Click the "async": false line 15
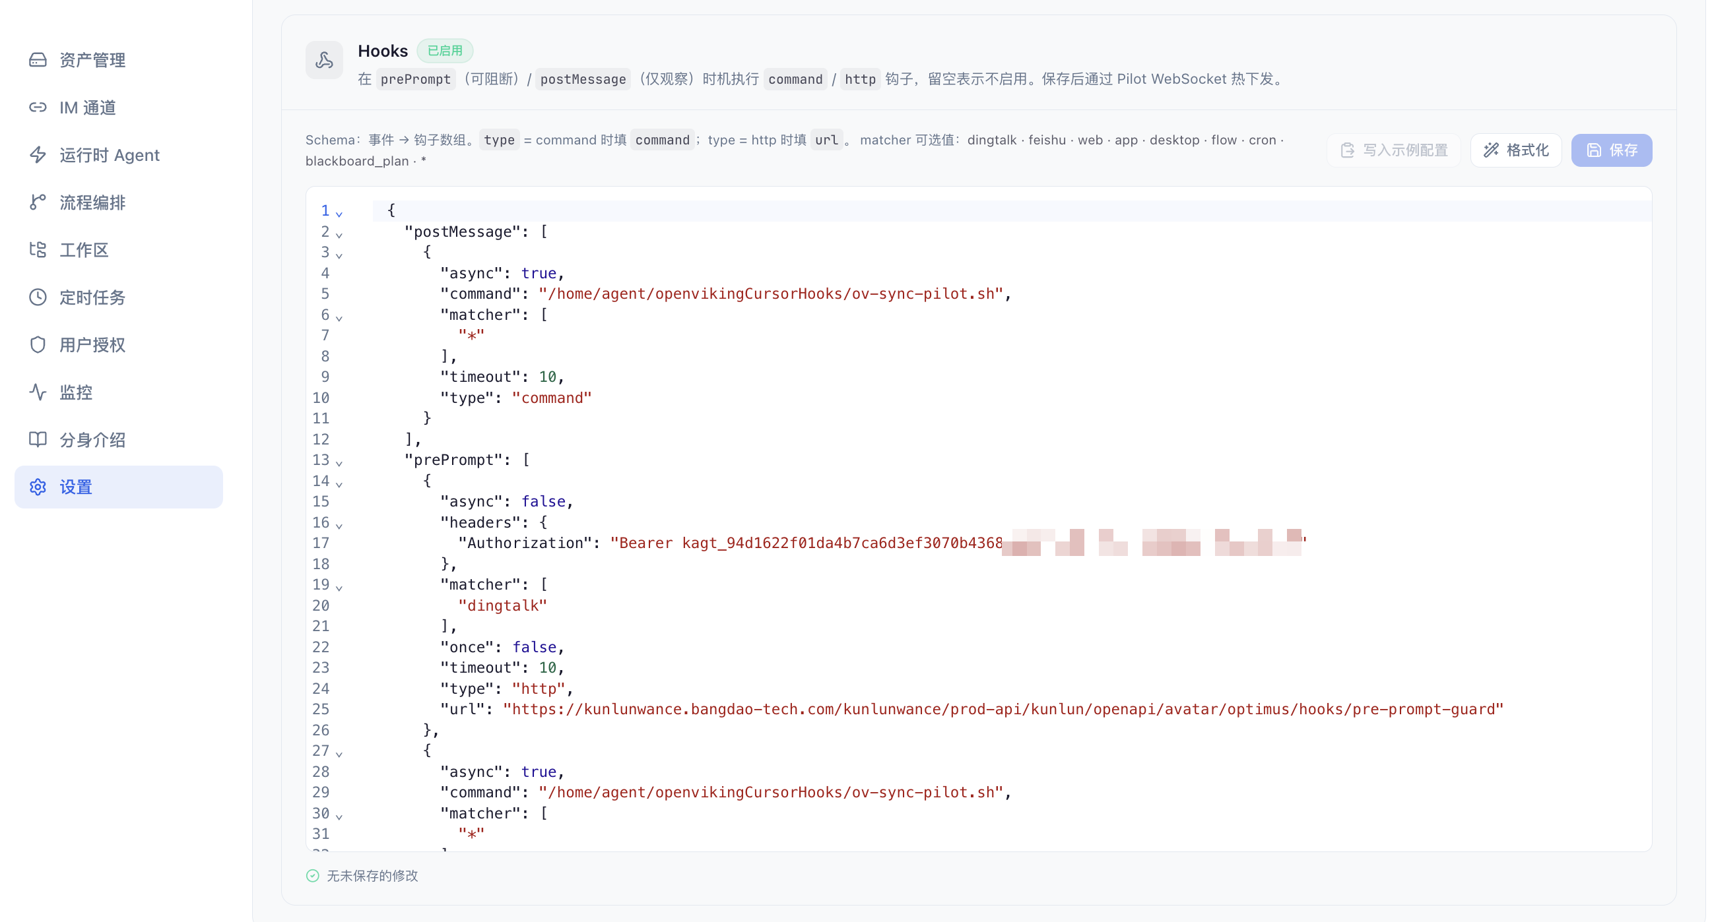 506,501
